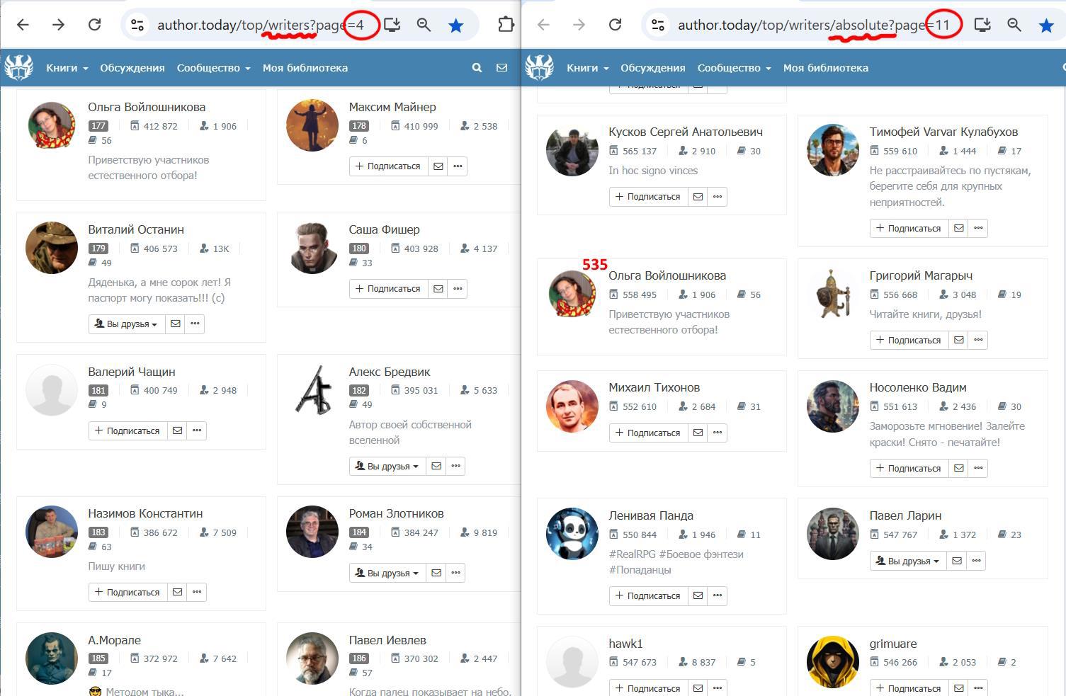Send message to Саша Фишер
Image resolution: width=1066 pixels, height=696 pixels.
coord(438,289)
